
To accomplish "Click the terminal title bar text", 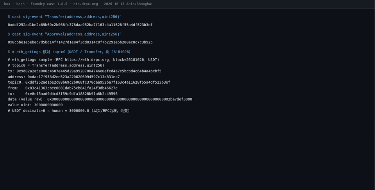I will pyautogui.click(x=78, y=4).
